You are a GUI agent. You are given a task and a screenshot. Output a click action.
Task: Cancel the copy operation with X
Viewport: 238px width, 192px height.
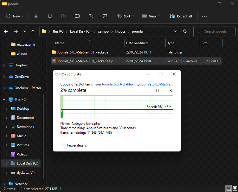pos(171,91)
